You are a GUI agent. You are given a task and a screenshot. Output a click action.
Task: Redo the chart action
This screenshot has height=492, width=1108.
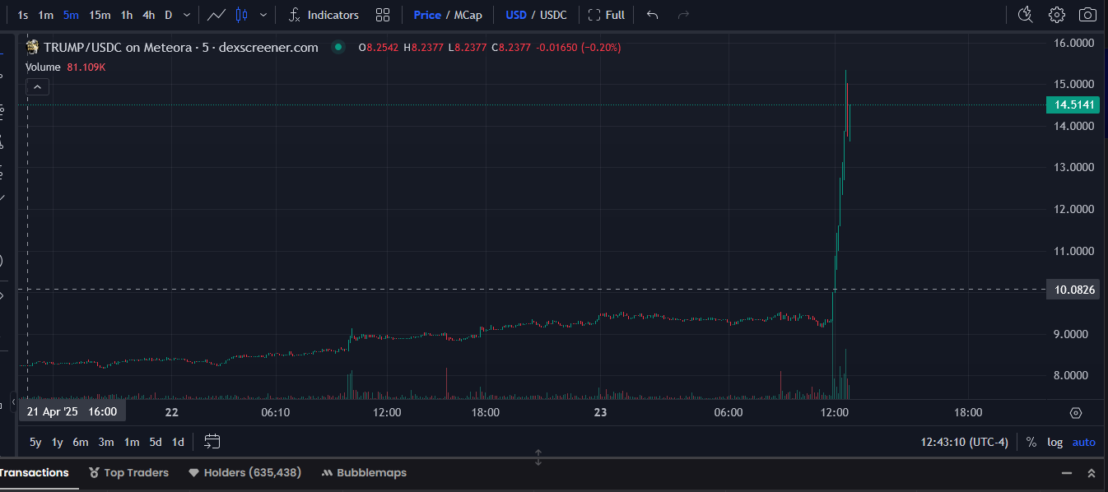tap(683, 15)
